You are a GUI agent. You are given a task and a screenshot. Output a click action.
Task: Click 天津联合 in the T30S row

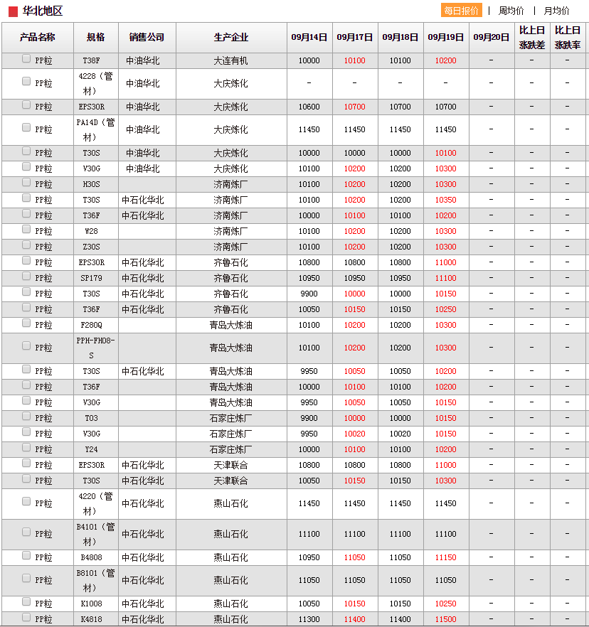(231, 481)
